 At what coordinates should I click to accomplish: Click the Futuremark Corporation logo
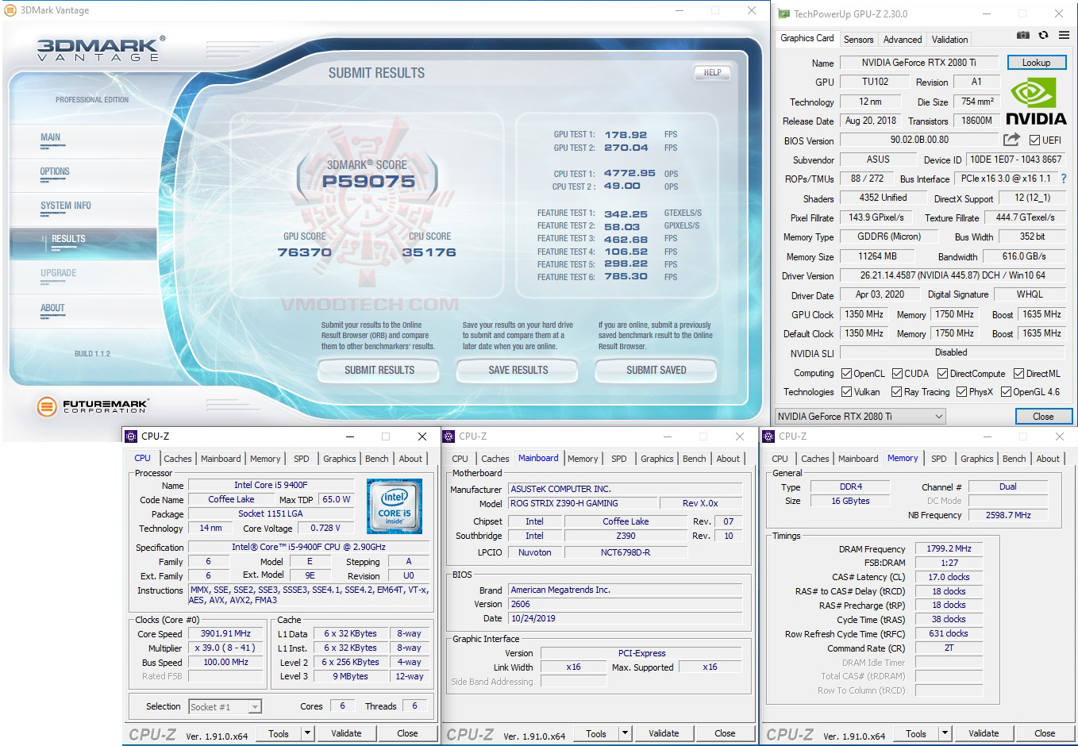(93, 406)
